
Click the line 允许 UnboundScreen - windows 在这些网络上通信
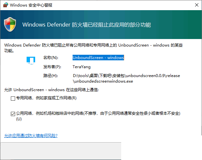[x=51, y=90]
